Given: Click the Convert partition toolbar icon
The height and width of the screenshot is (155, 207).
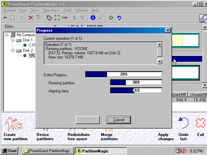Looking at the screenshot, I should pyautogui.click(x=65, y=18).
